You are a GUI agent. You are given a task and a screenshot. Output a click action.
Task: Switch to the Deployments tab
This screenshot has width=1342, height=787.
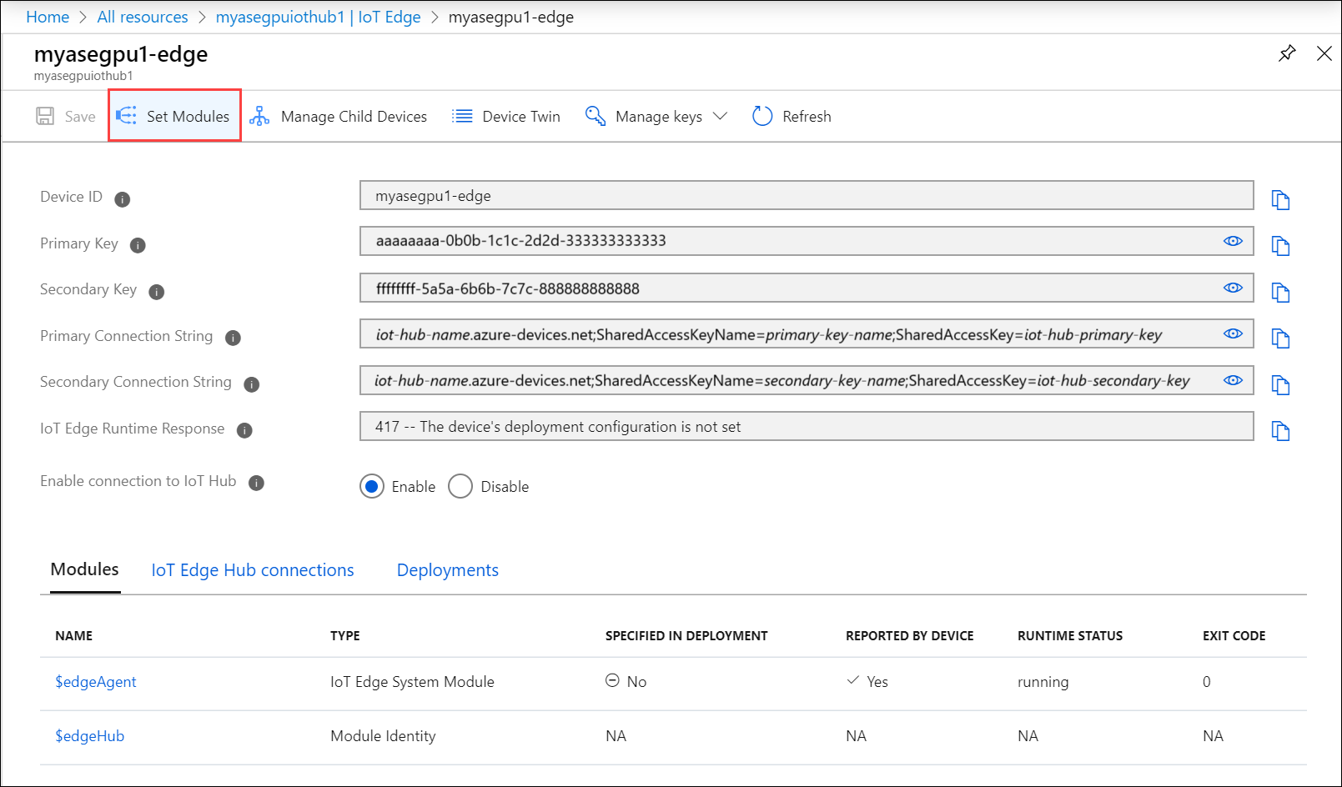[x=447, y=569]
